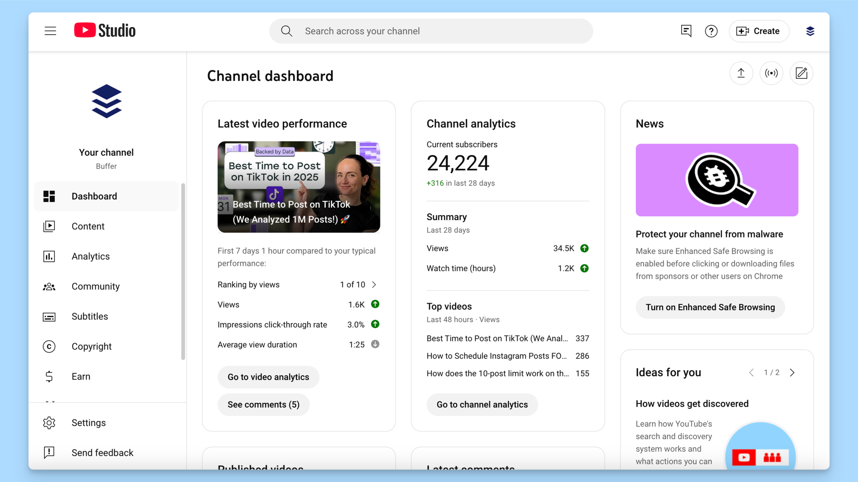Select the Analytics sidebar icon
858x482 pixels.
[49, 256]
